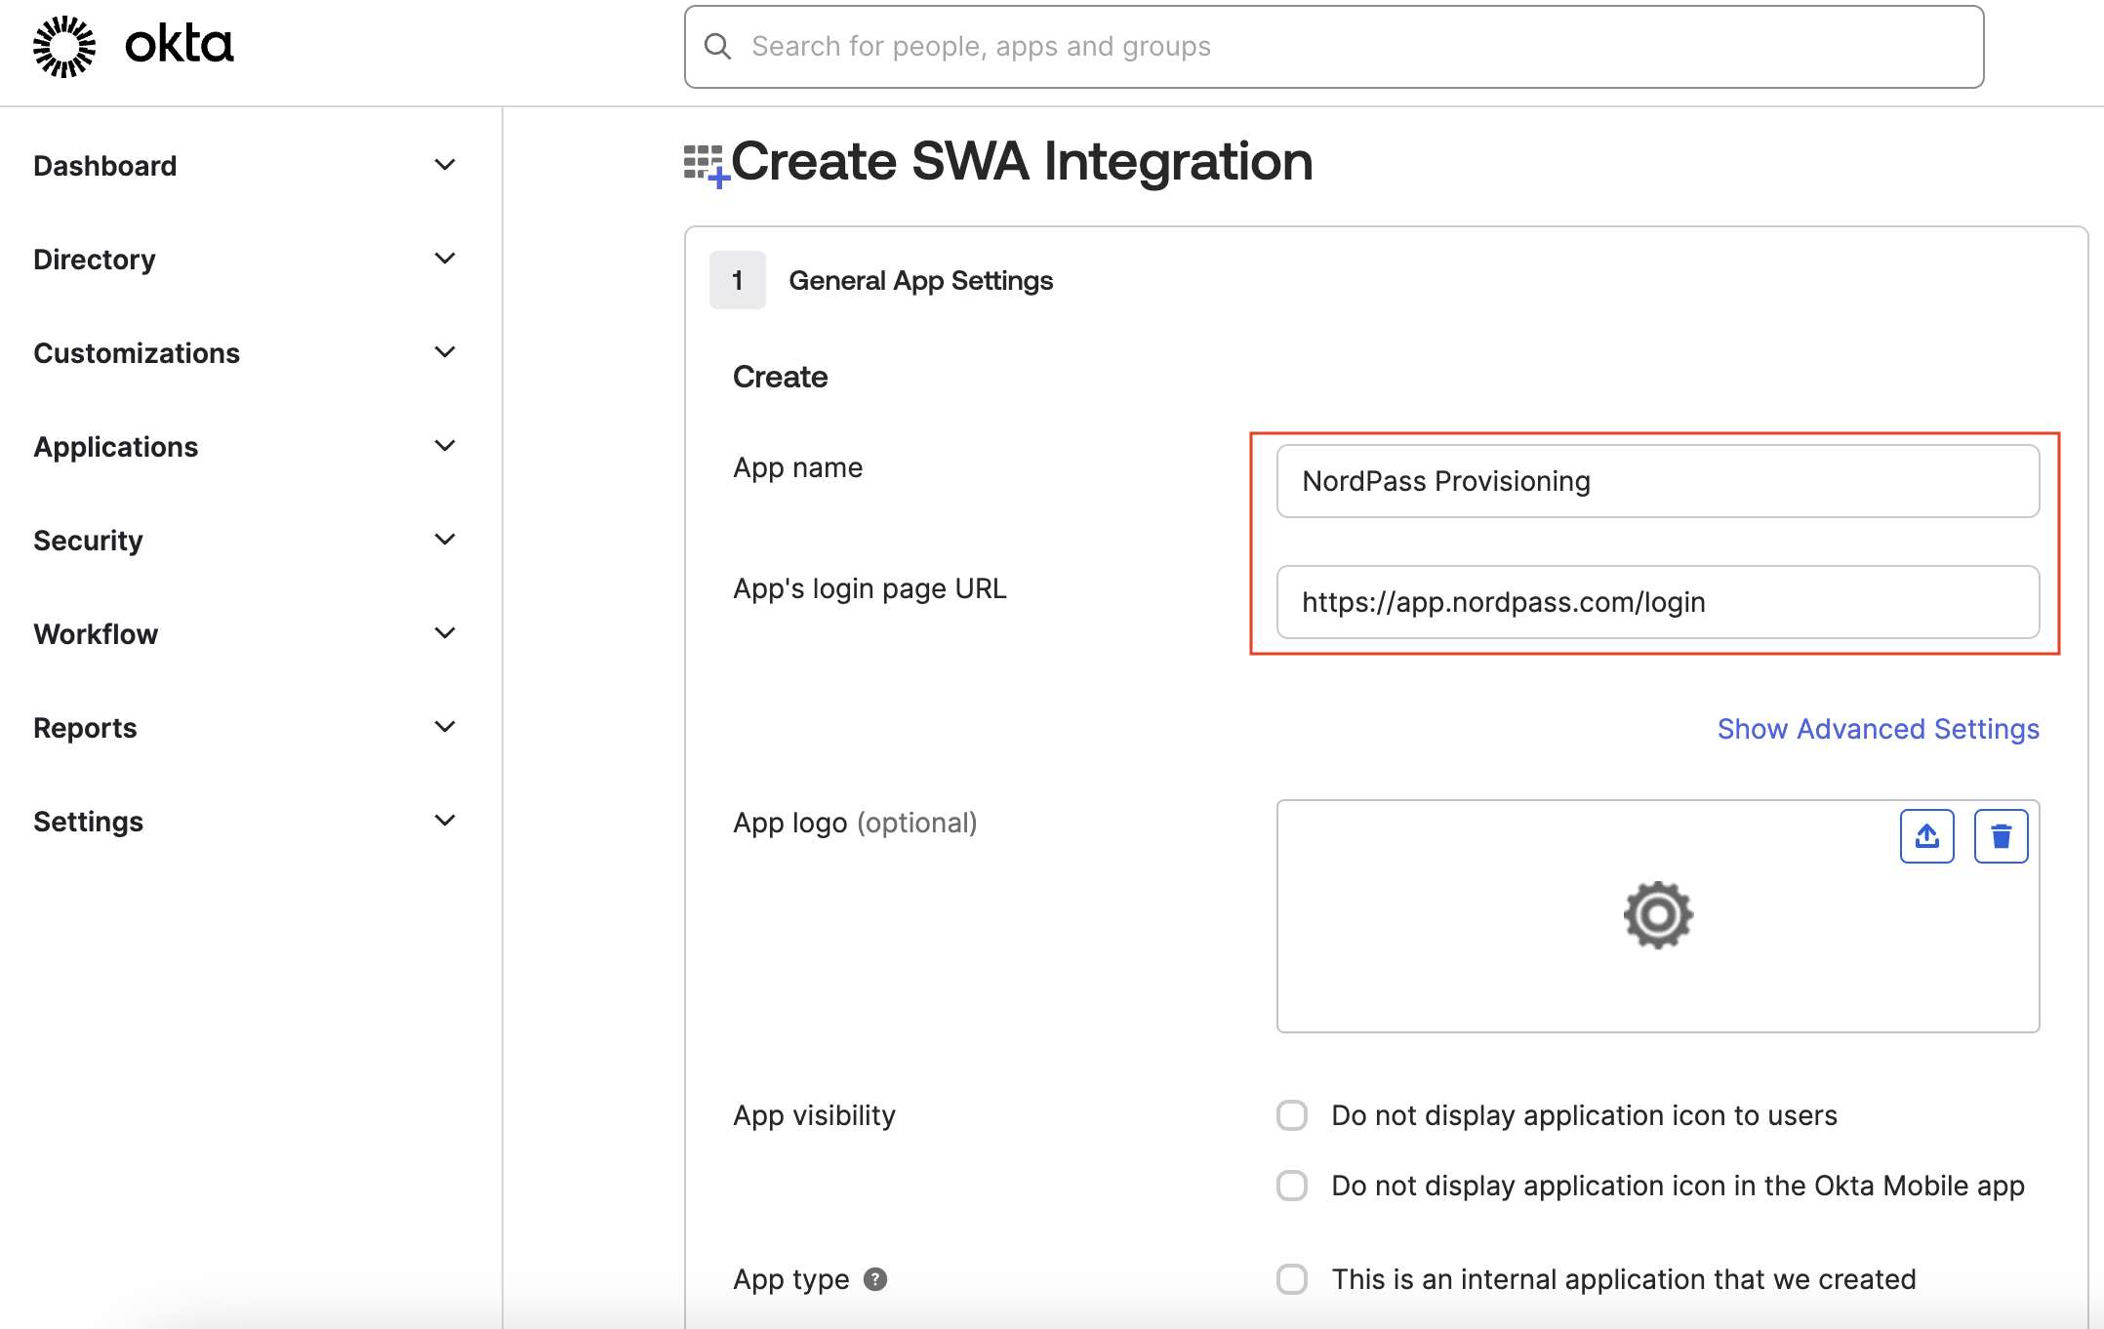Open the Reports menu item
Screen dimensions: 2104x1329
point(85,728)
